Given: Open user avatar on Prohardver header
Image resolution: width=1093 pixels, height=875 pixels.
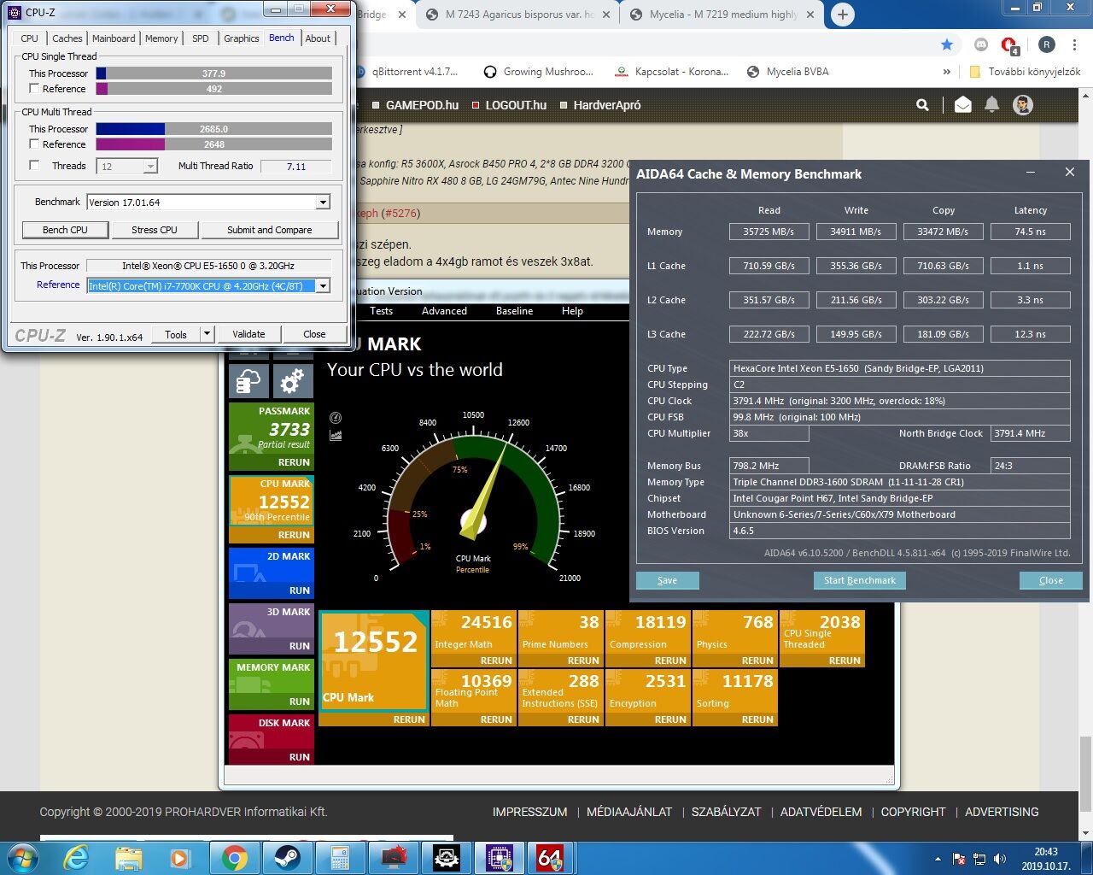Looking at the screenshot, I should click(1022, 104).
